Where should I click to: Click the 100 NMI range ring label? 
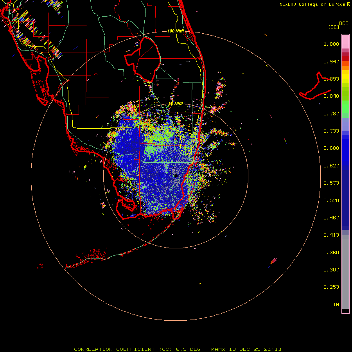pos(176,31)
